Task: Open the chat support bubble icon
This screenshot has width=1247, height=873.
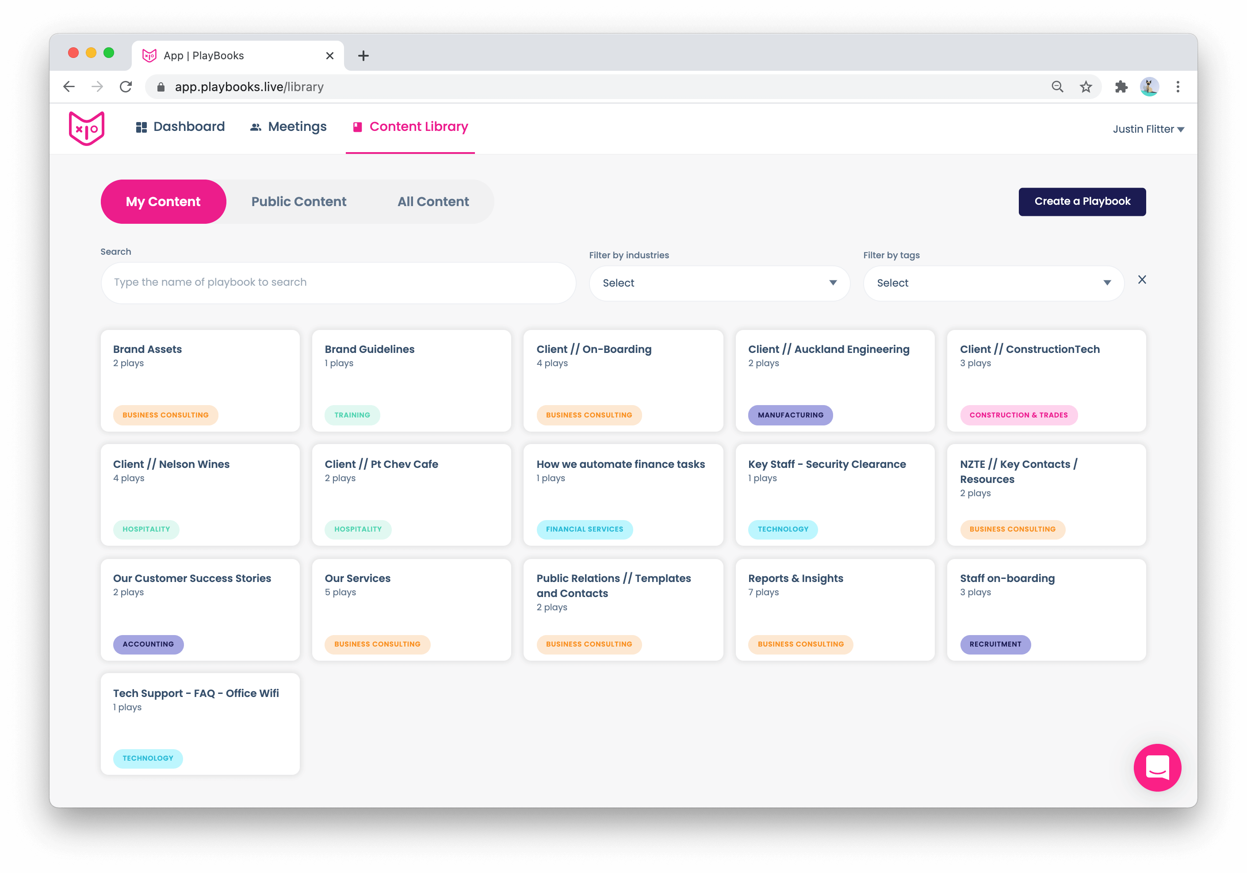Action: [x=1157, y=767]
